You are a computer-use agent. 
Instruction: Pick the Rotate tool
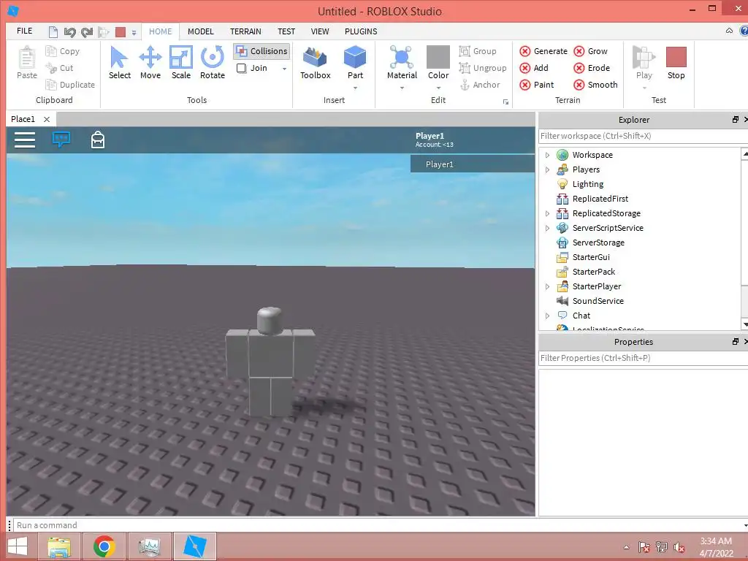[x=213, y=63]
